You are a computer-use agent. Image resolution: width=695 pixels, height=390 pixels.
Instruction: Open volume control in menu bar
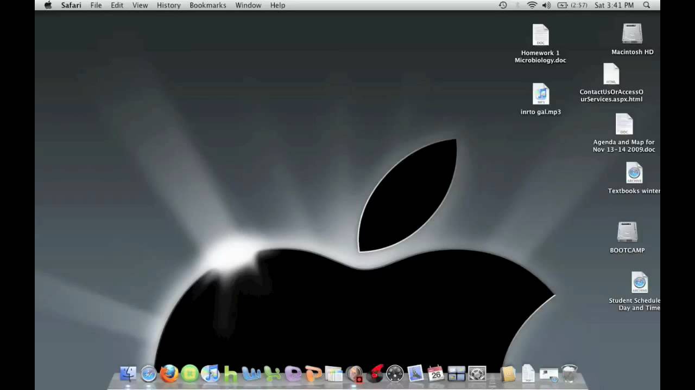click(546, 5)
